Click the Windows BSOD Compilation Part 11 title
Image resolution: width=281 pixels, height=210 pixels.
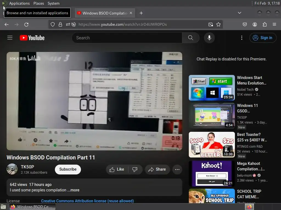coord(51,157)
